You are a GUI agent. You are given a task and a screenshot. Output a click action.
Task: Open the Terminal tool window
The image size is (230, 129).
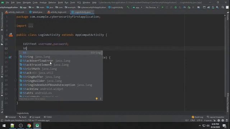coord(10,117)
